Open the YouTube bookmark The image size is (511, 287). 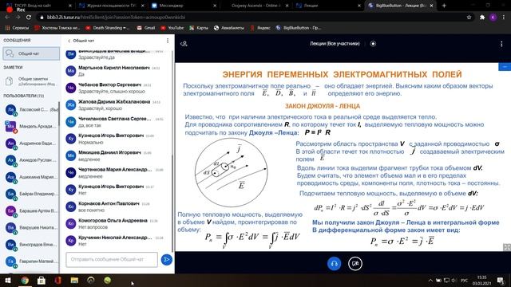pos(172,28)
